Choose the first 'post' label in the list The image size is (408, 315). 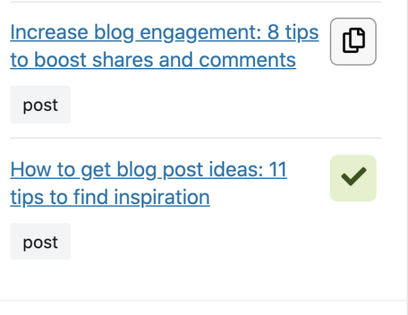click(x=40, y=105)
